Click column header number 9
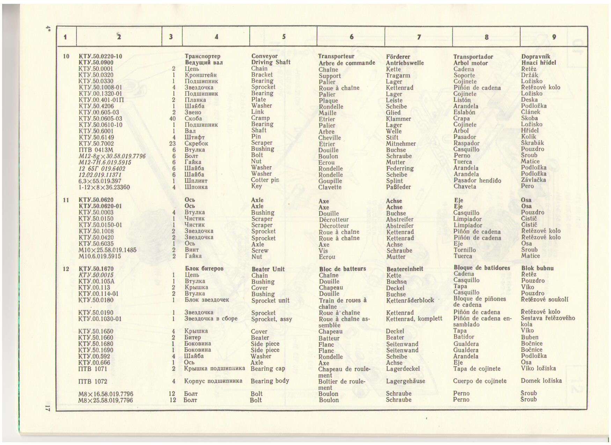Image resolution: width=611 pixels, height=445 pixels. (x=554, y=37)
